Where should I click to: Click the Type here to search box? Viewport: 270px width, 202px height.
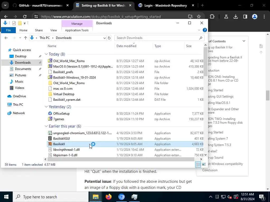click(x=51, y=197)
